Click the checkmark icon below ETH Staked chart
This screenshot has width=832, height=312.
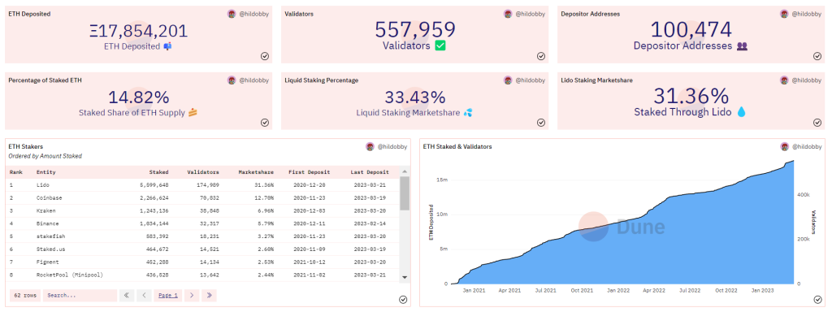(x=817, y=300)
